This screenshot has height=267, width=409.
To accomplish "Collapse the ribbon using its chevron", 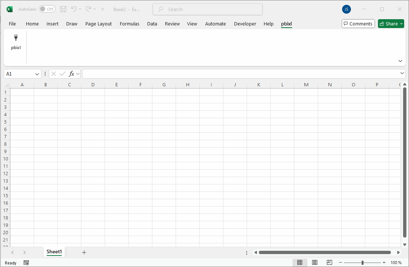I will pyautogui.click(x=400, y=60).
